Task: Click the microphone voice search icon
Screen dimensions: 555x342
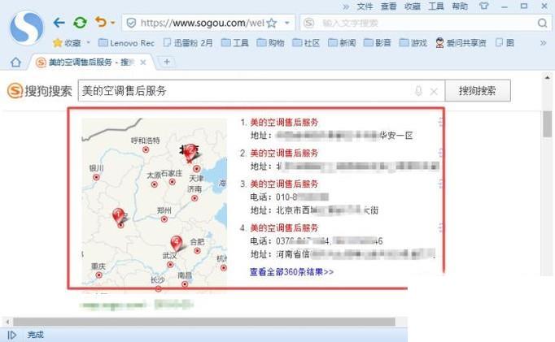Action: (418, 91)
